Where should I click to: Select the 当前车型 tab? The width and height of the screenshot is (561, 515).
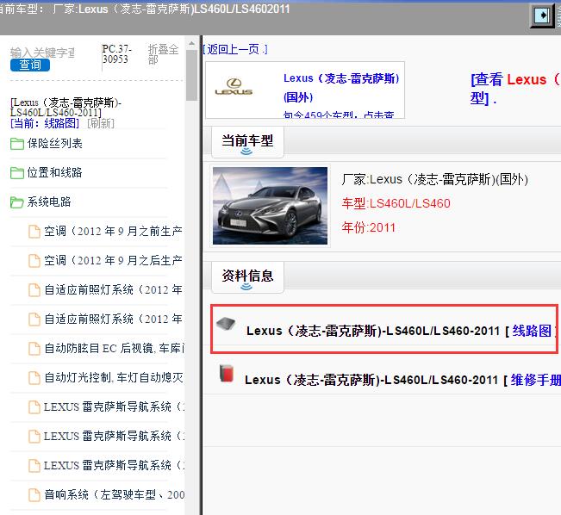[247, 142]
